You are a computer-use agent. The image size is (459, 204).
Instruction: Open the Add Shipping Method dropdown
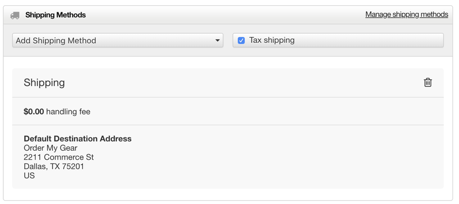[x=118, y=41]
